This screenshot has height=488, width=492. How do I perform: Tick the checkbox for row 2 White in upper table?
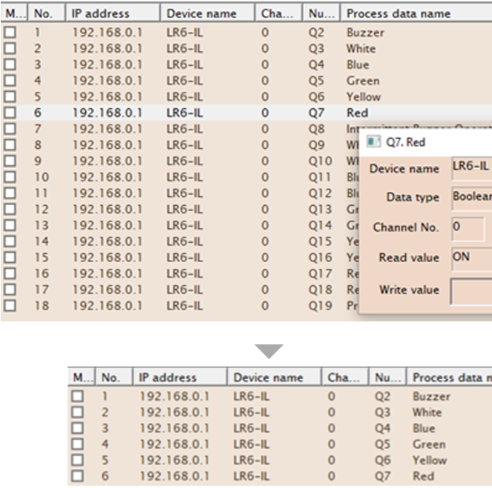[x=10, y=48]
